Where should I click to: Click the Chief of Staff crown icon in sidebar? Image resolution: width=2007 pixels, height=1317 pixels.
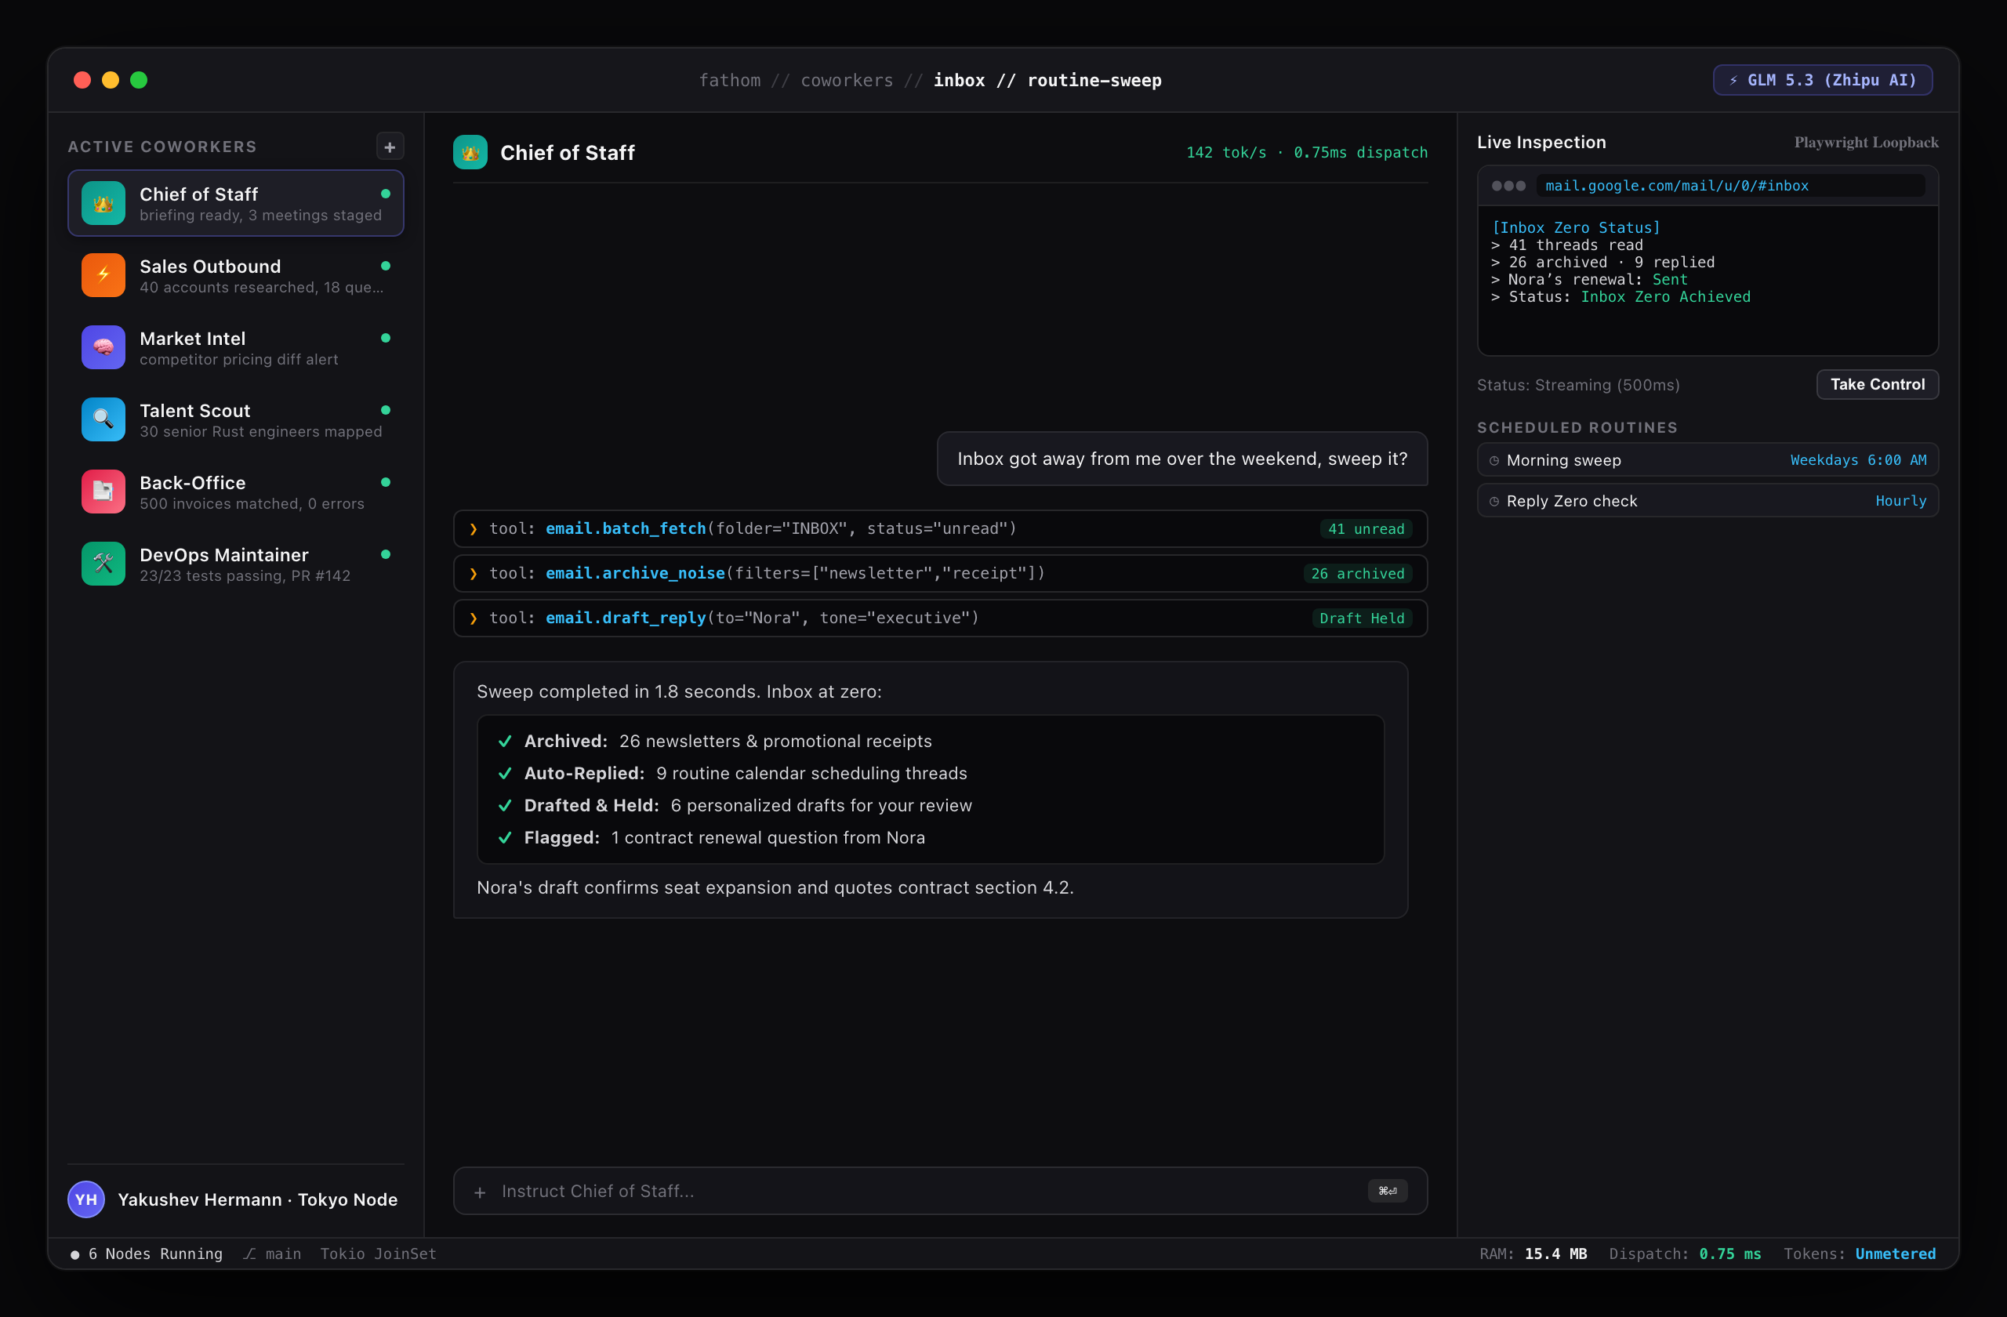pyautogui.click(x=103, y=203)
